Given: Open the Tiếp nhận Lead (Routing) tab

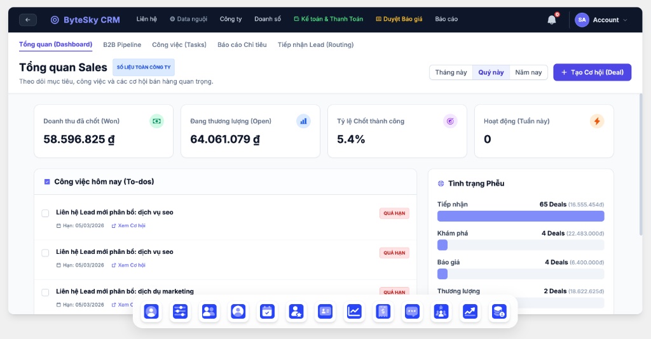Looking at the screenshot, I should point(315,45).
